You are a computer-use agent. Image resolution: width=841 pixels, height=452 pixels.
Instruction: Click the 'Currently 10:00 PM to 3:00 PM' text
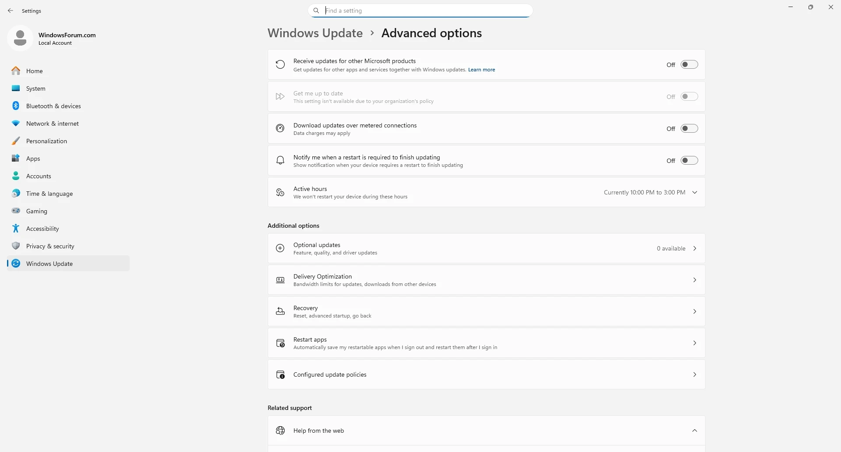coord(644,192)
